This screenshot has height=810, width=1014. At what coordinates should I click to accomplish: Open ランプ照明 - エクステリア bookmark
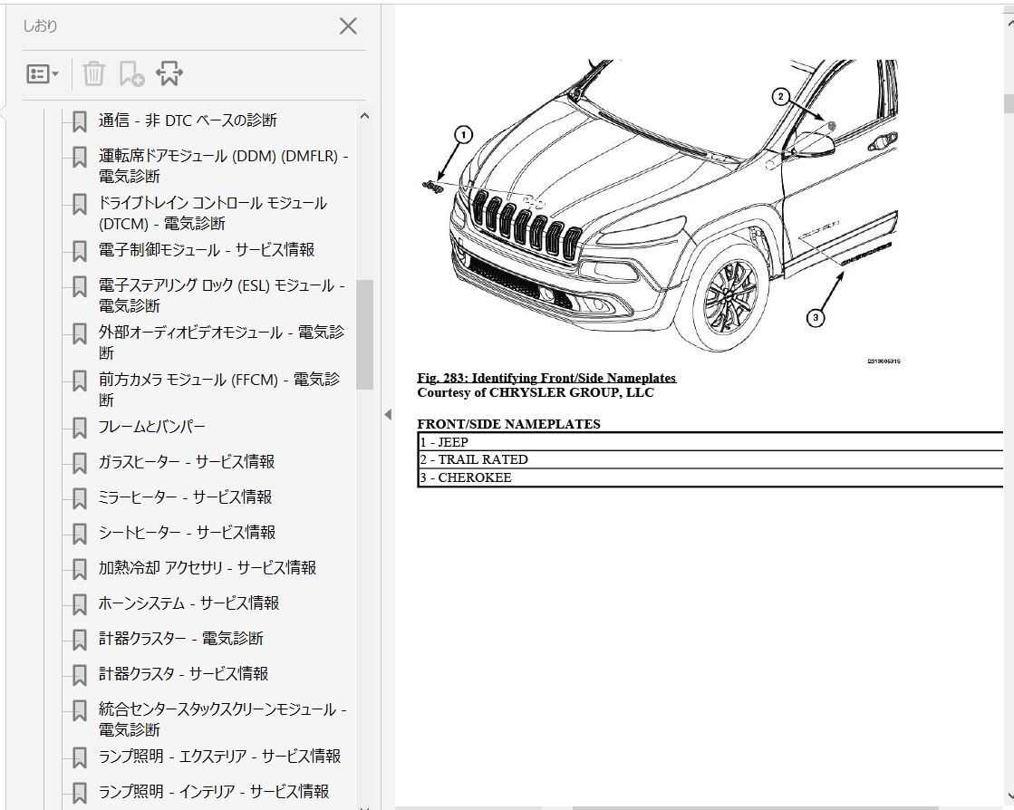point(219,757)
